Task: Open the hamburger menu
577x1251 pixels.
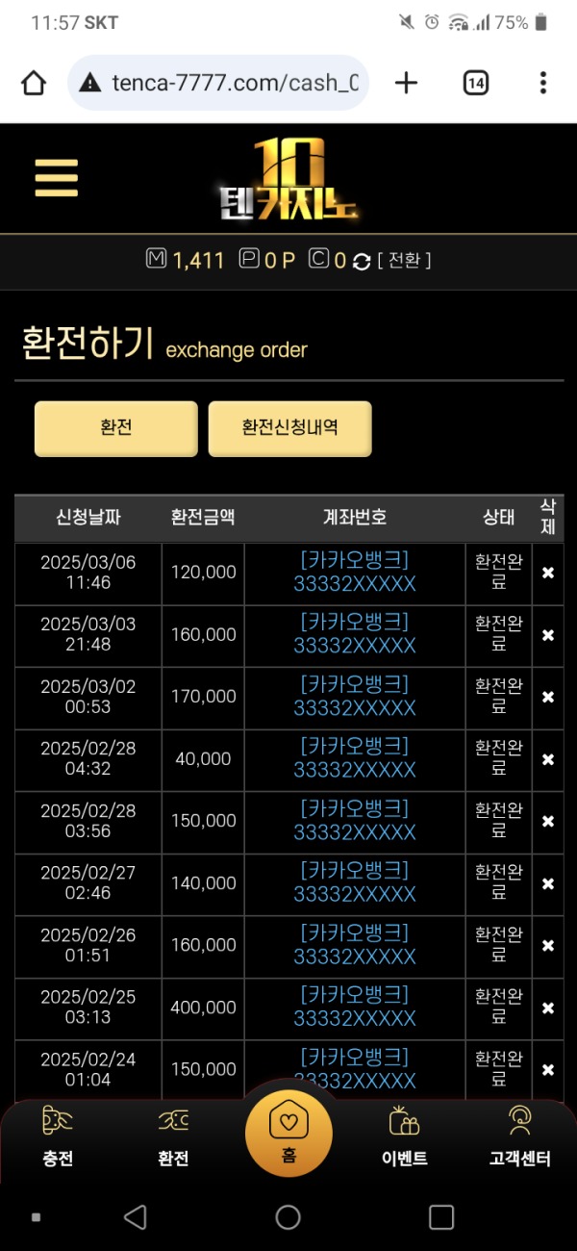Action: [55, 178]
